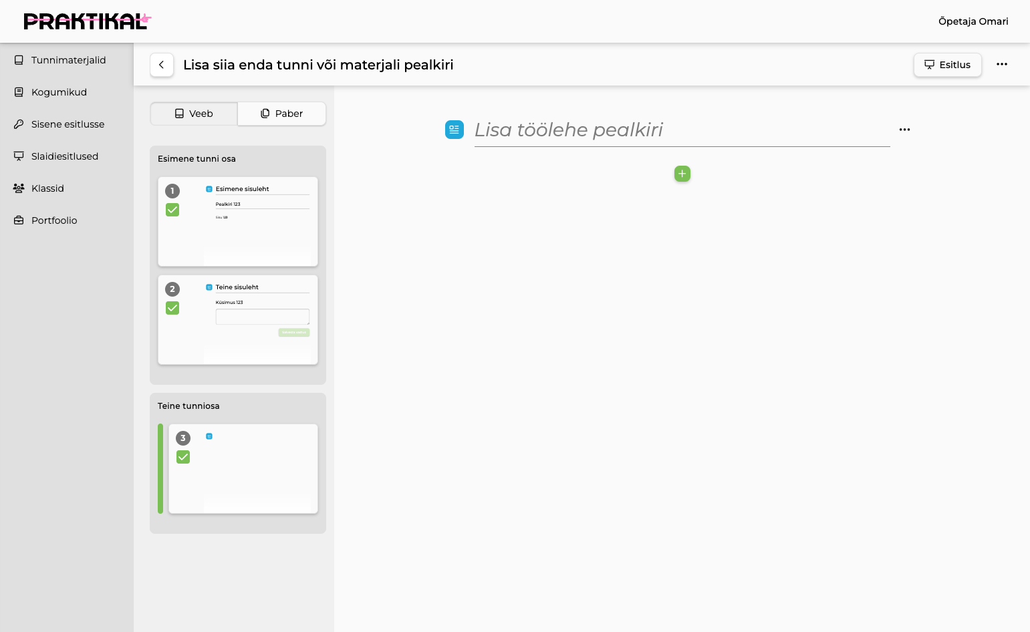Click the Klassid people icon

coord(19,188)
